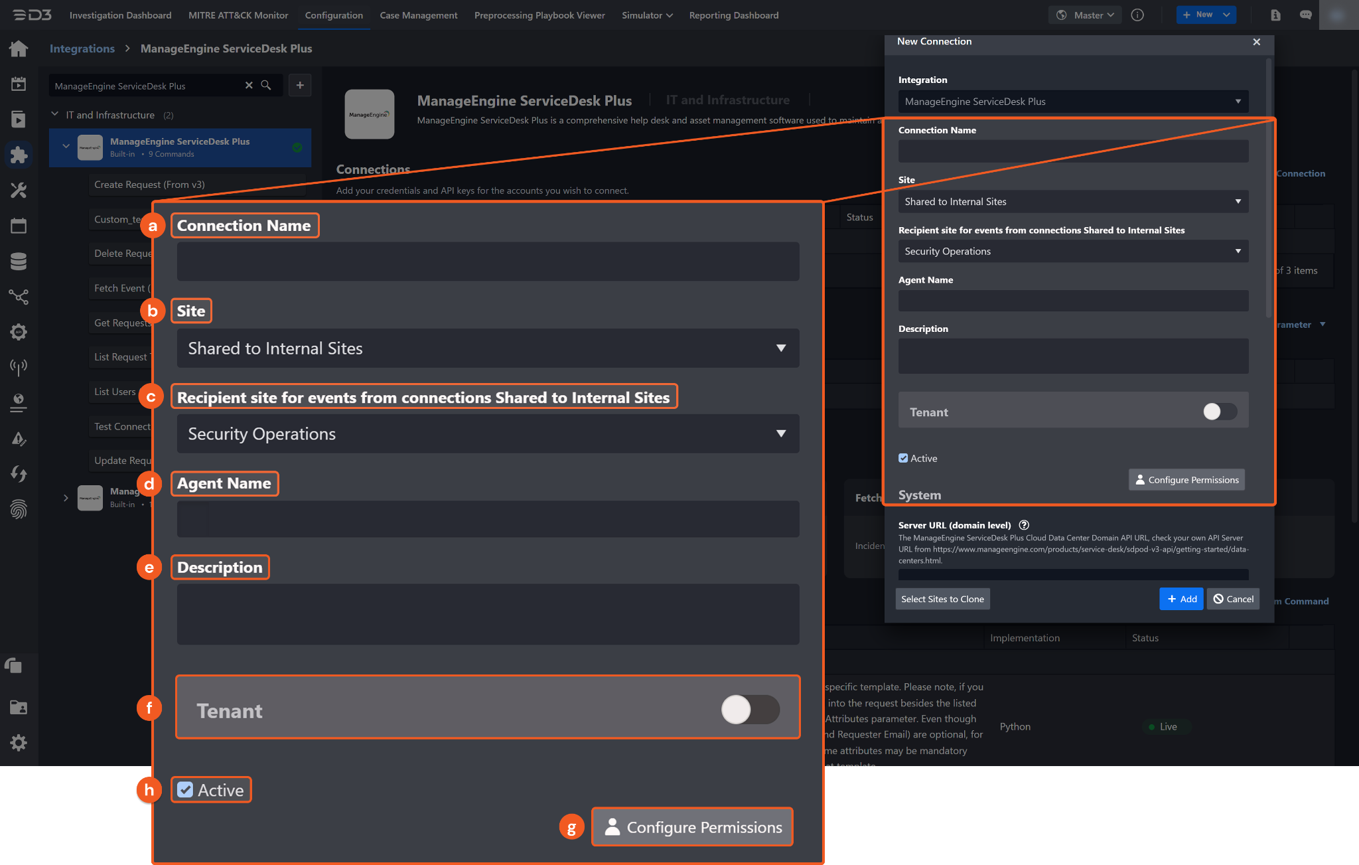The height and width of the screenshot is (865, 1359).
Task: Click the help icon beside Server URL
Action: pos(1024,525)
